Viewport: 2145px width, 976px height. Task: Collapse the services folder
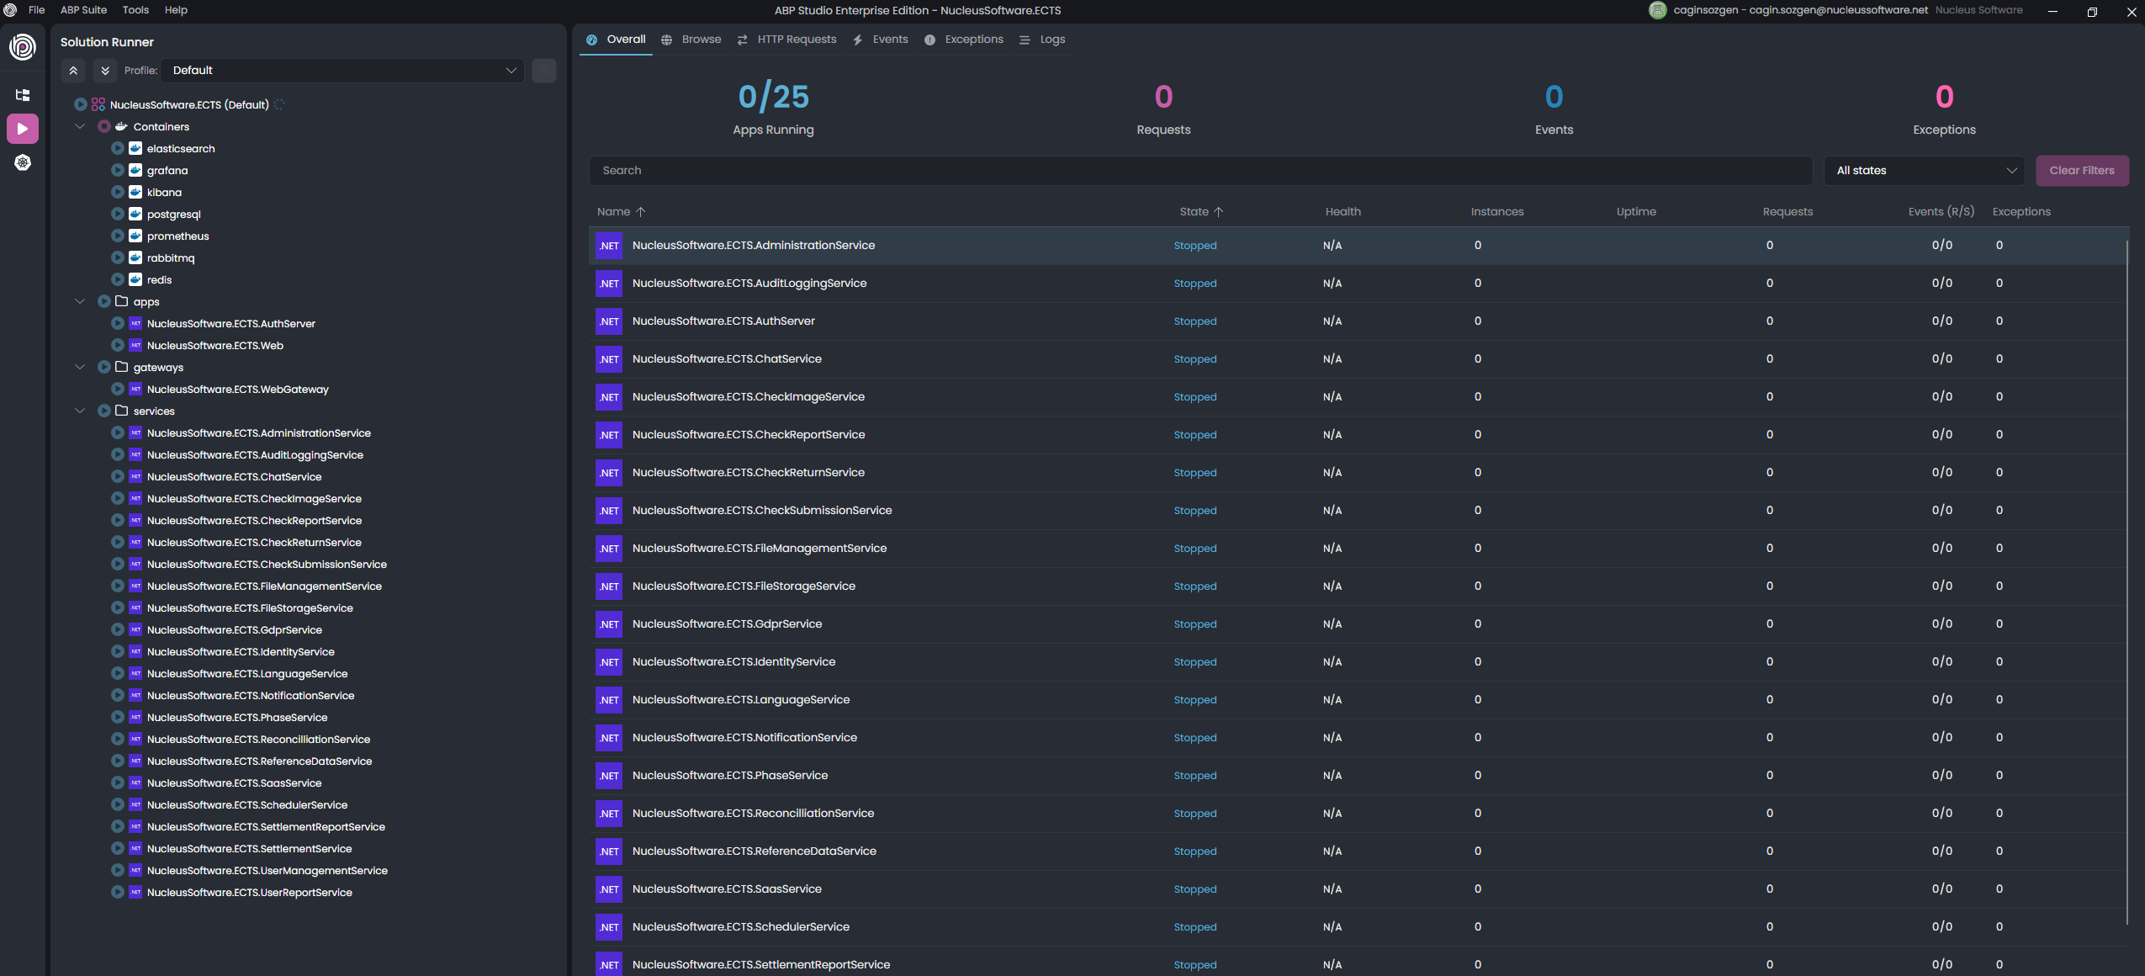(x=80, y=411)
